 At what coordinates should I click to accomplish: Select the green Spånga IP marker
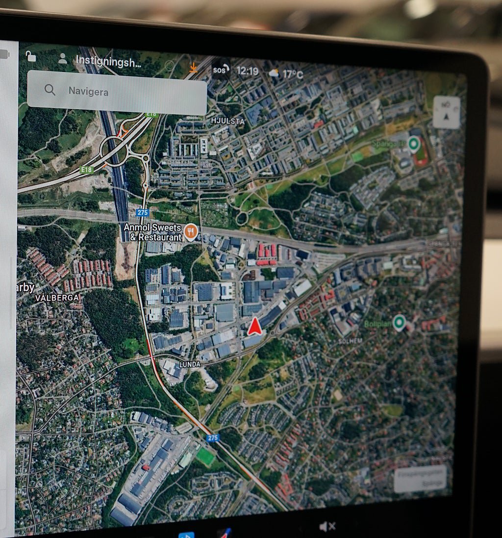point(414,144)
